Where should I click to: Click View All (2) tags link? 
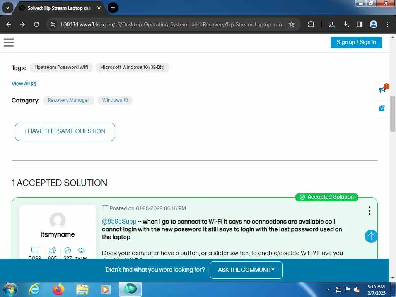click(24, 84)
